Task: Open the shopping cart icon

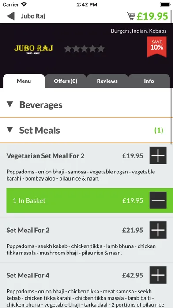Action: coord(131,16)
